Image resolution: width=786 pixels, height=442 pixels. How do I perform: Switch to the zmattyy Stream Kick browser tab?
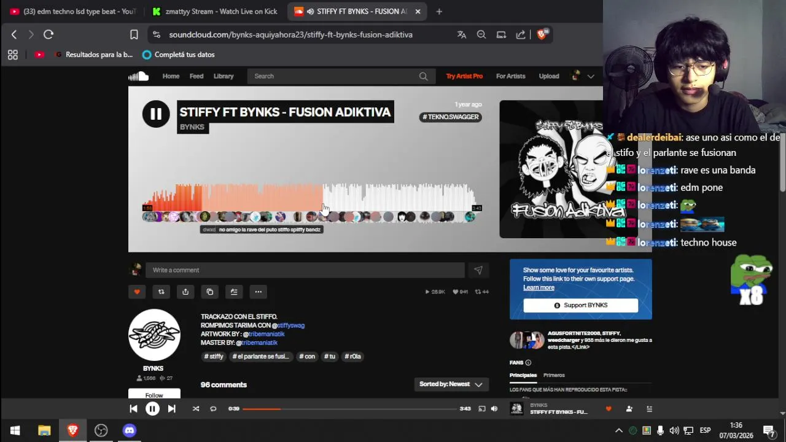(215, 11)
